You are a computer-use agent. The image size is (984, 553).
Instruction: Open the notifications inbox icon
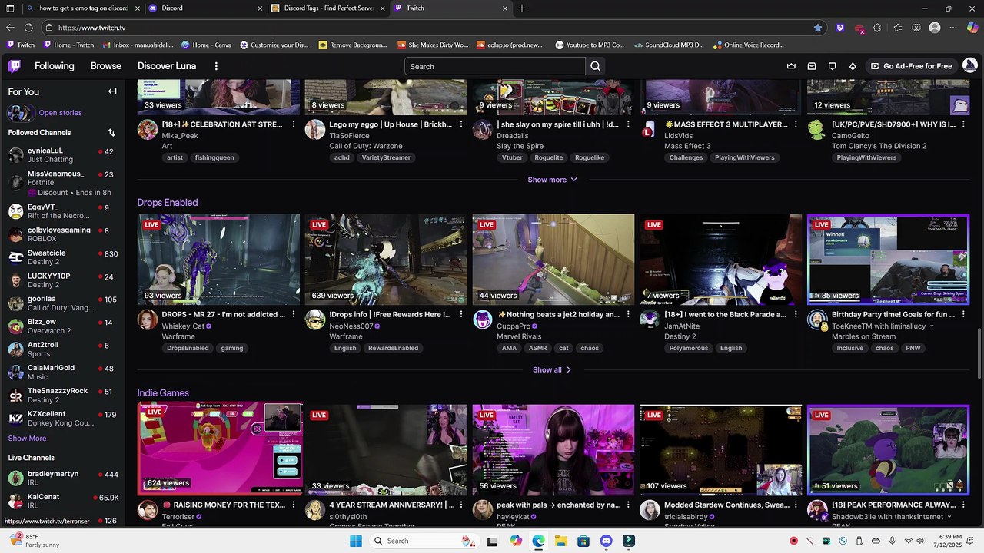click(812, 66)
